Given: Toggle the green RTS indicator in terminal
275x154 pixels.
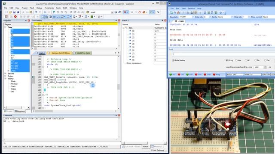Looking at the screenshot, I should pos(171,74).
